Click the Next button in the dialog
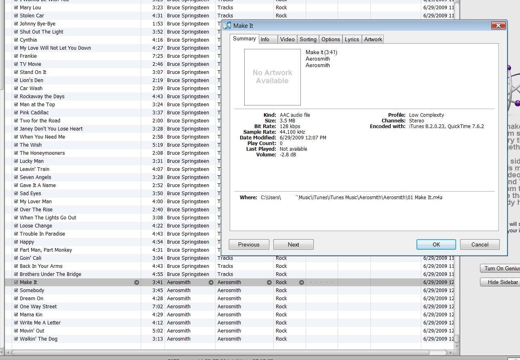 (294, 244)
